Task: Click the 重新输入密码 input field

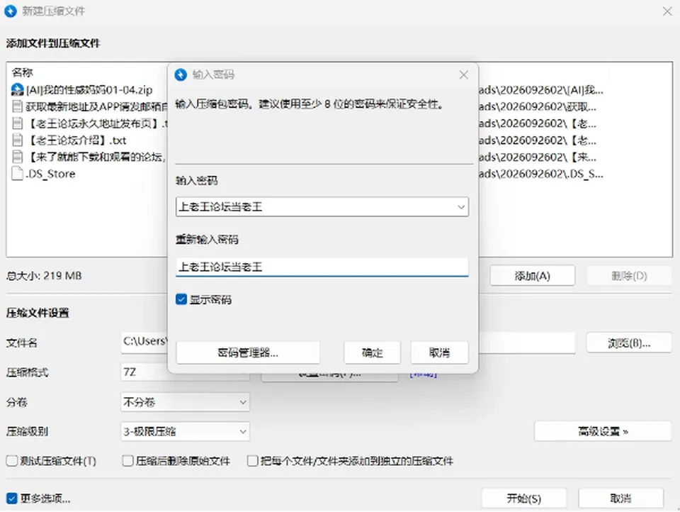Action: (322, 267)
